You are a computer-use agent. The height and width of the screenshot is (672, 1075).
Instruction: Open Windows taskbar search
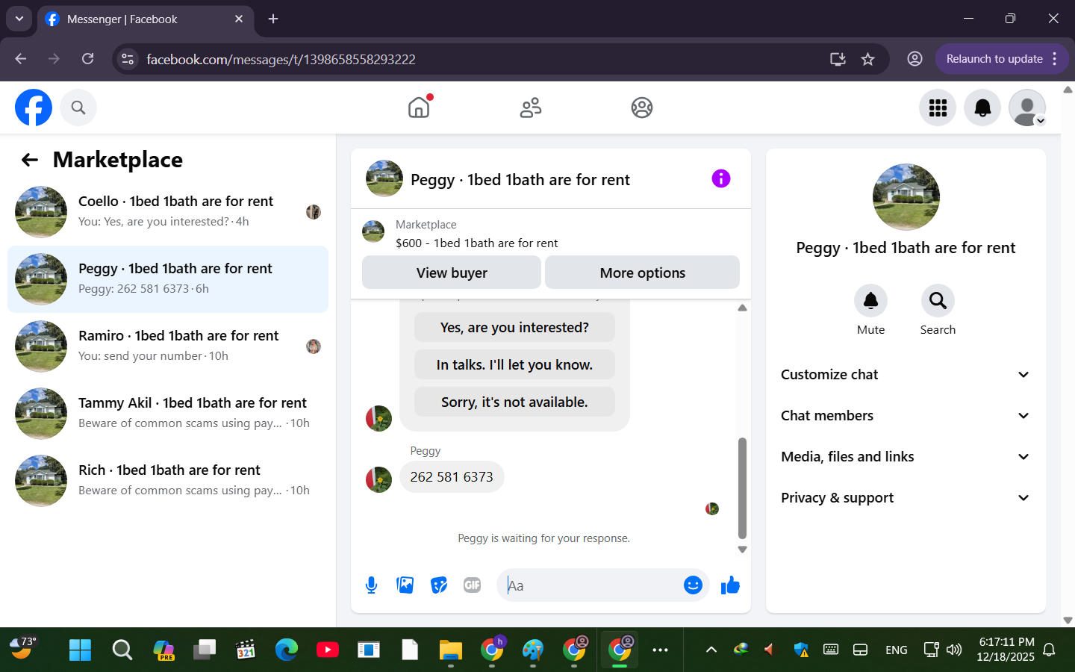coord(122,650)
